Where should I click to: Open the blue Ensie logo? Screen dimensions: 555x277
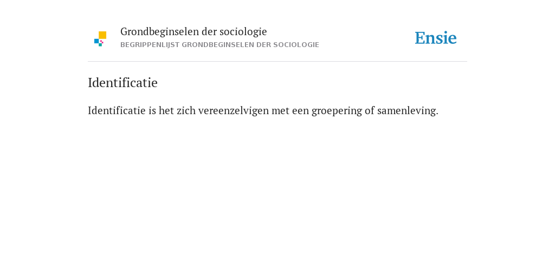coord(436,38)
